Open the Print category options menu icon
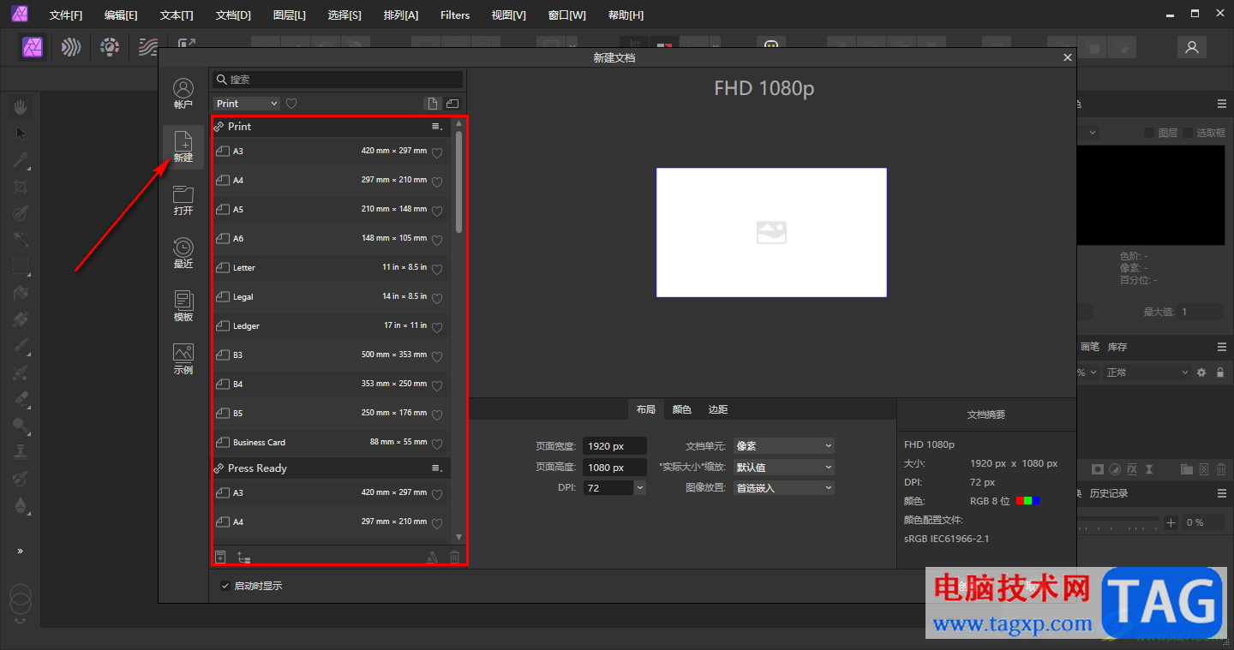 (x=437, y=127)
